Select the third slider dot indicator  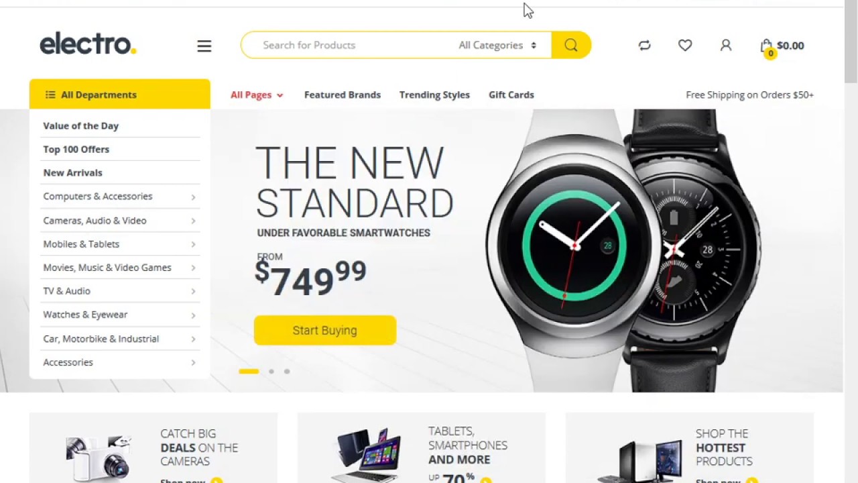(287, 371)
